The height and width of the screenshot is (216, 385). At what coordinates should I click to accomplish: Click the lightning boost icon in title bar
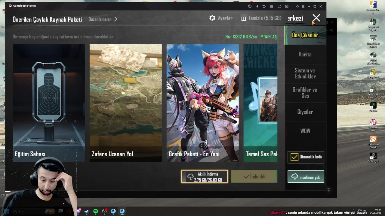(257, 6)
